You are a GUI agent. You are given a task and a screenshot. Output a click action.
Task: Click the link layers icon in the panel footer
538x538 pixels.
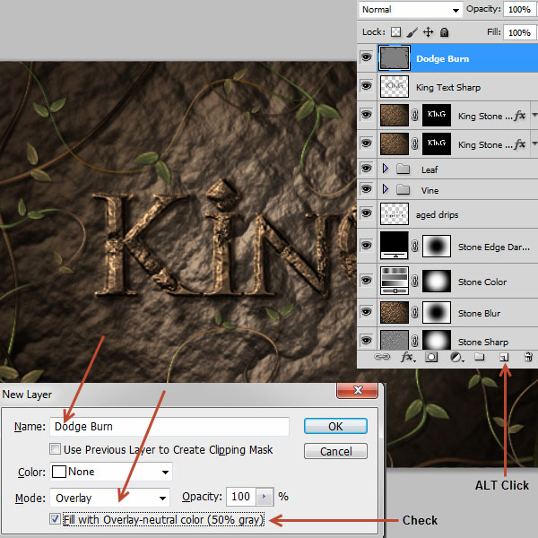tap(382, 357)
